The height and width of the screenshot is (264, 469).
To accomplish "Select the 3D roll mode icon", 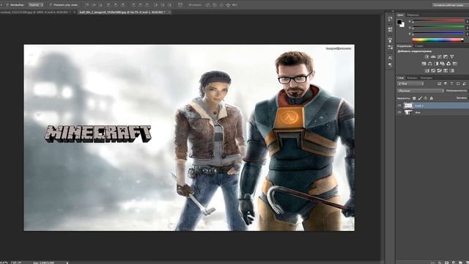I will tap(215, 5).
